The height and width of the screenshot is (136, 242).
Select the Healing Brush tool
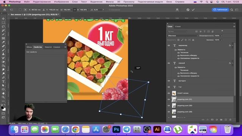[x=3, y=46]
